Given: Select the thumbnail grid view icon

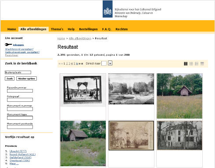Looking at the screenshot, I should (x=186, y=64).
